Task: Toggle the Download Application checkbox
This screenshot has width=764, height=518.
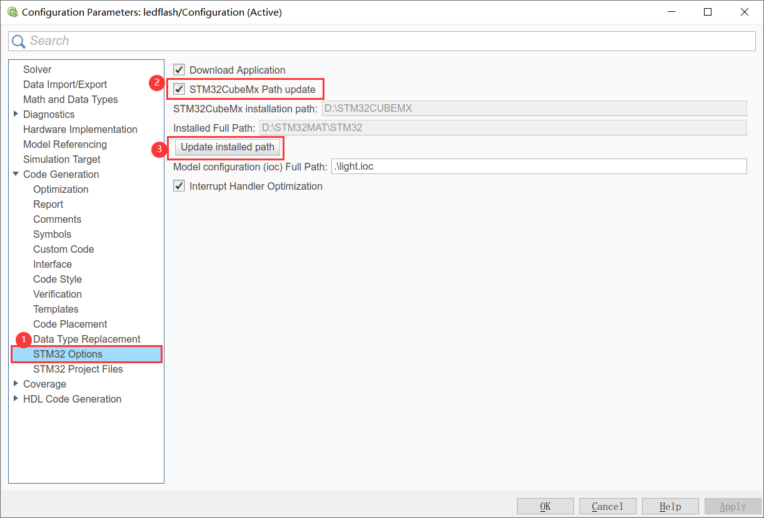Action: (179, 70)
